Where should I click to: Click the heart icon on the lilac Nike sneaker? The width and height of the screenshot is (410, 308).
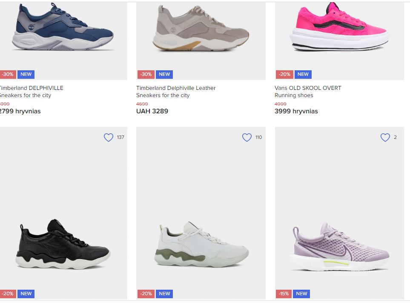click(x=385, y=137)
